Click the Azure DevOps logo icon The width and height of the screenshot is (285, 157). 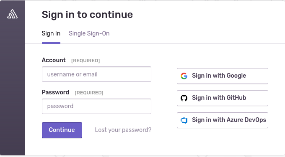(184, 120)
